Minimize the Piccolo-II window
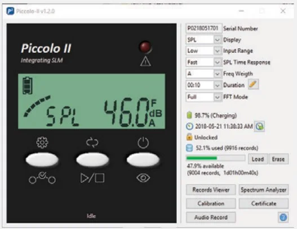Image resolution: width=297 pixels, height=229 pixels. pyautogui.click(x=241, y=11)
